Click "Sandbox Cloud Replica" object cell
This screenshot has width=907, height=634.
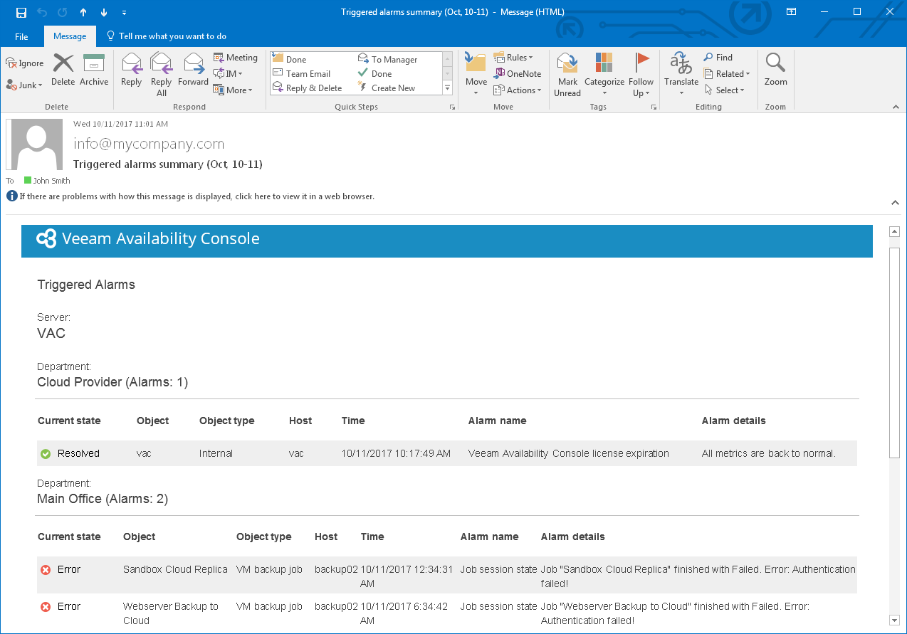[175, 569]
